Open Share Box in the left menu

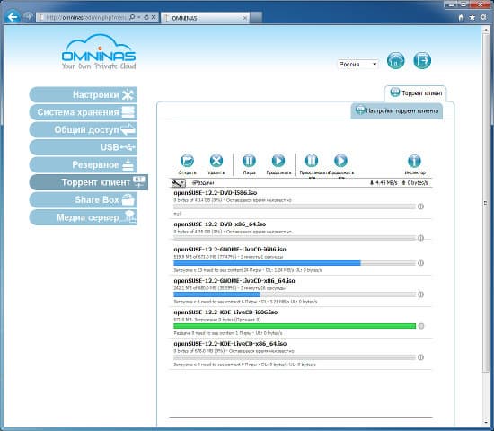pos(83,199)
